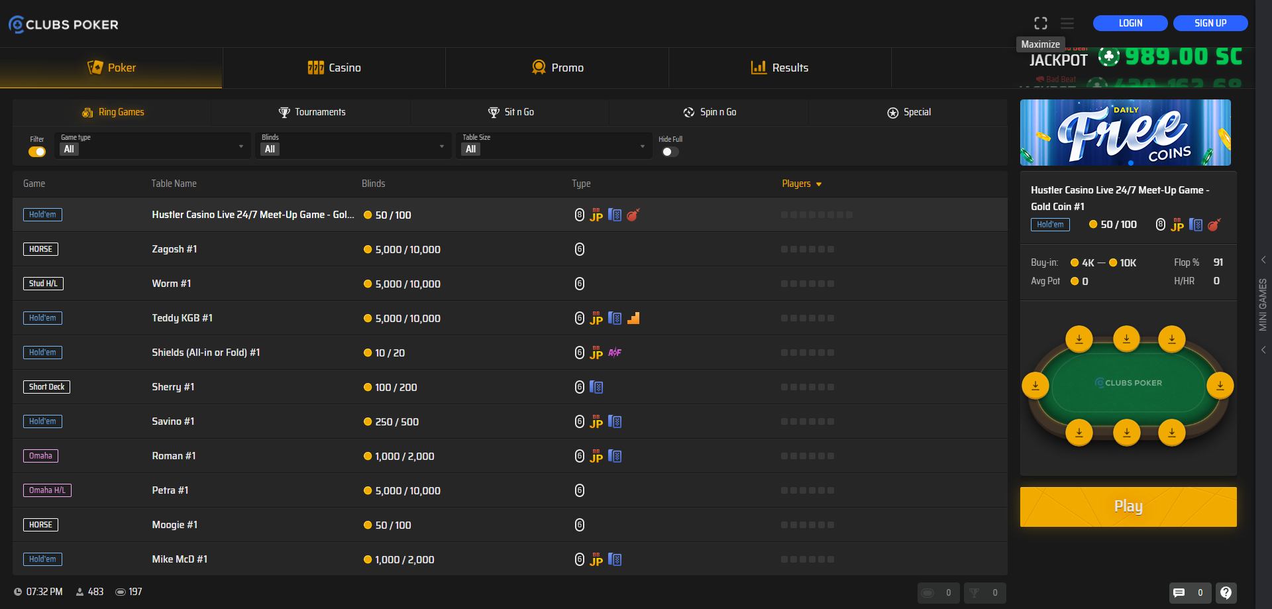Take the top-middle seat at preview table

point(1126,339)
